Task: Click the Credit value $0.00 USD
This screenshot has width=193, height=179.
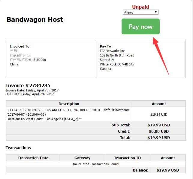Action: (x=159, y=131)
